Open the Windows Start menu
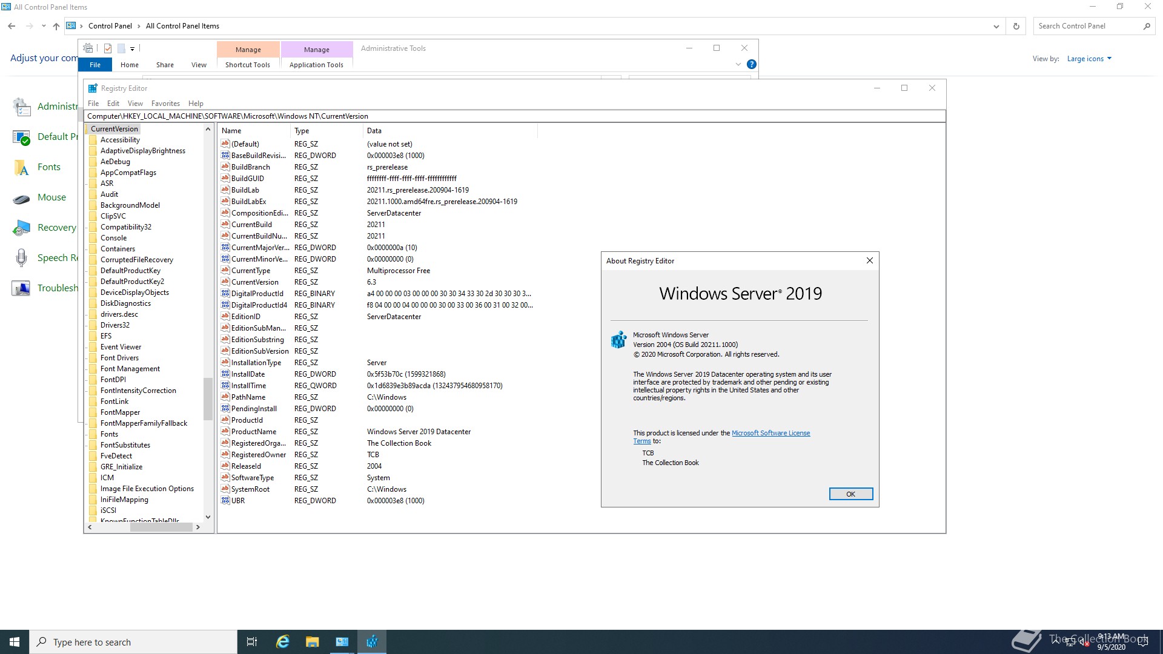 pyautogui.click(x=15, y=642)
